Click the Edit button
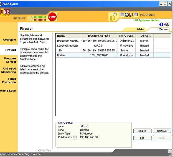 click(x=142, y=138)
